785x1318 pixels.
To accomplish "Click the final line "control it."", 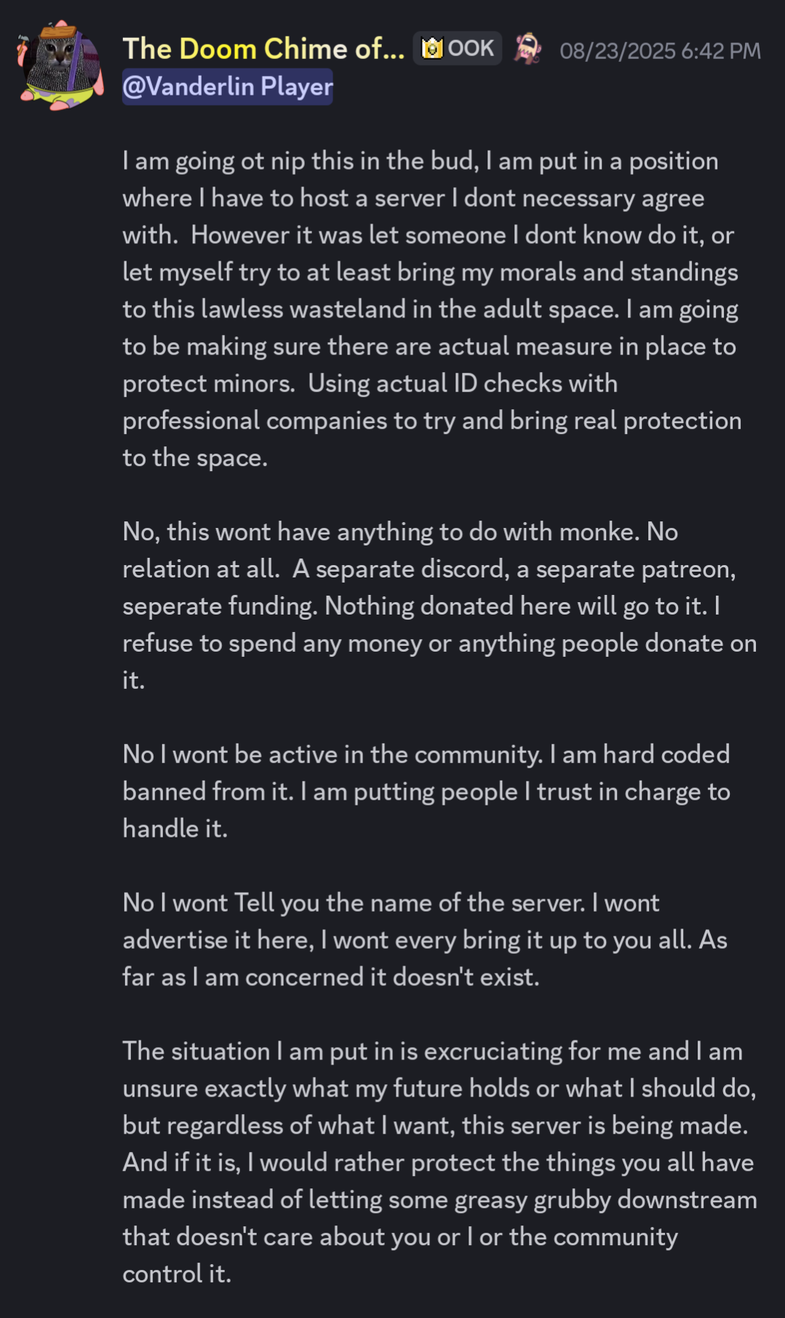I will click(177, 1274).
